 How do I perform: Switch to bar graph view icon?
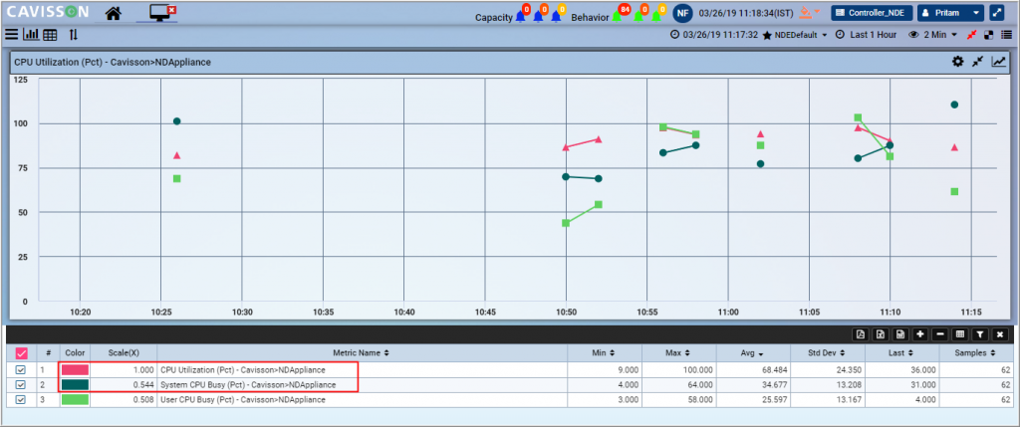31,35
